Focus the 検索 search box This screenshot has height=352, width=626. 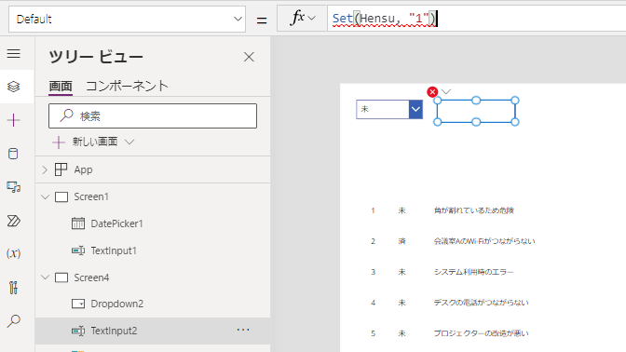(153, 116)
